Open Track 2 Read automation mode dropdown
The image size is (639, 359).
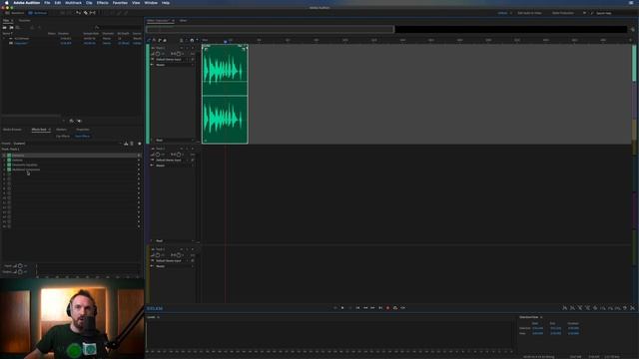(x=175, y=241)
